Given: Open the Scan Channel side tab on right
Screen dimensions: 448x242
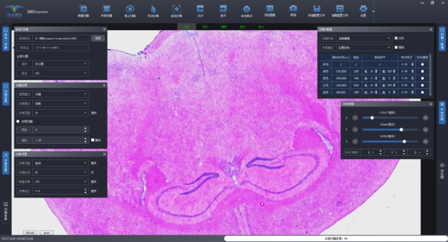Looking at the screenshot, I should [x=442, y=41].
